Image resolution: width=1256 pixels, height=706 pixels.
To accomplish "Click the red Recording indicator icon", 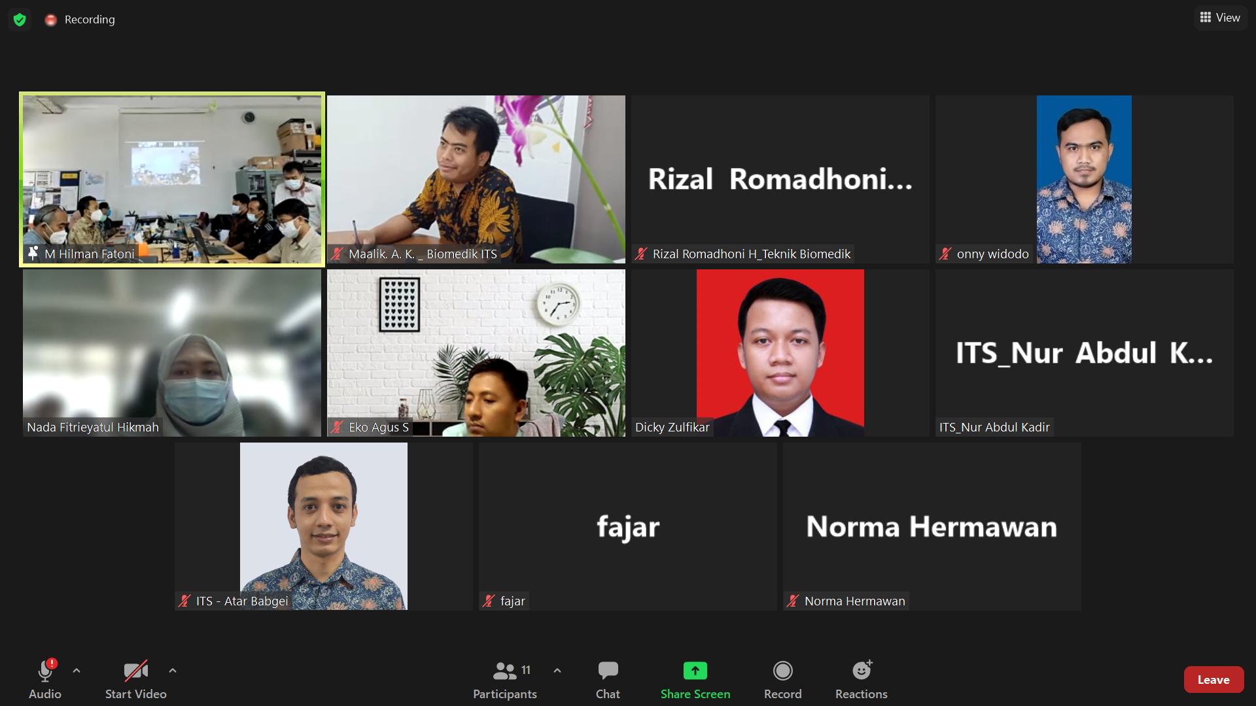I will pyautogui.click(x=51, y=20).
